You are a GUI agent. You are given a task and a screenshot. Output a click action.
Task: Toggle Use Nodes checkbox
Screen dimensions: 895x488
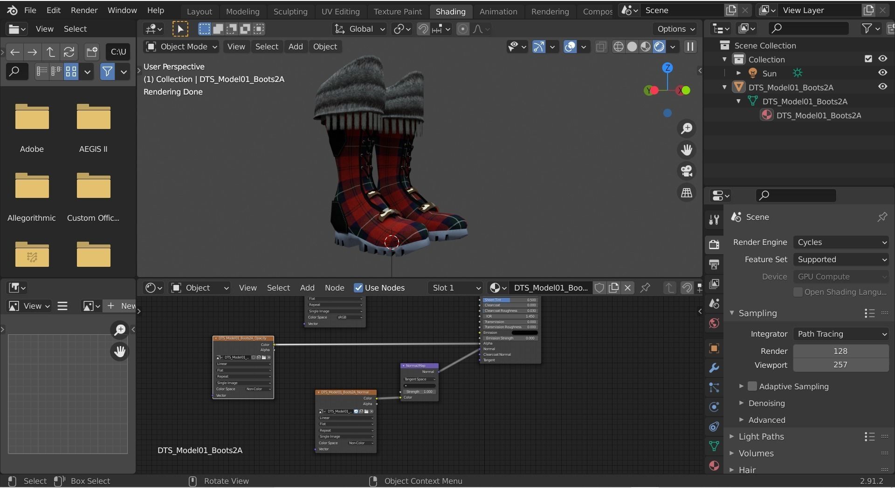pos(358,288)
